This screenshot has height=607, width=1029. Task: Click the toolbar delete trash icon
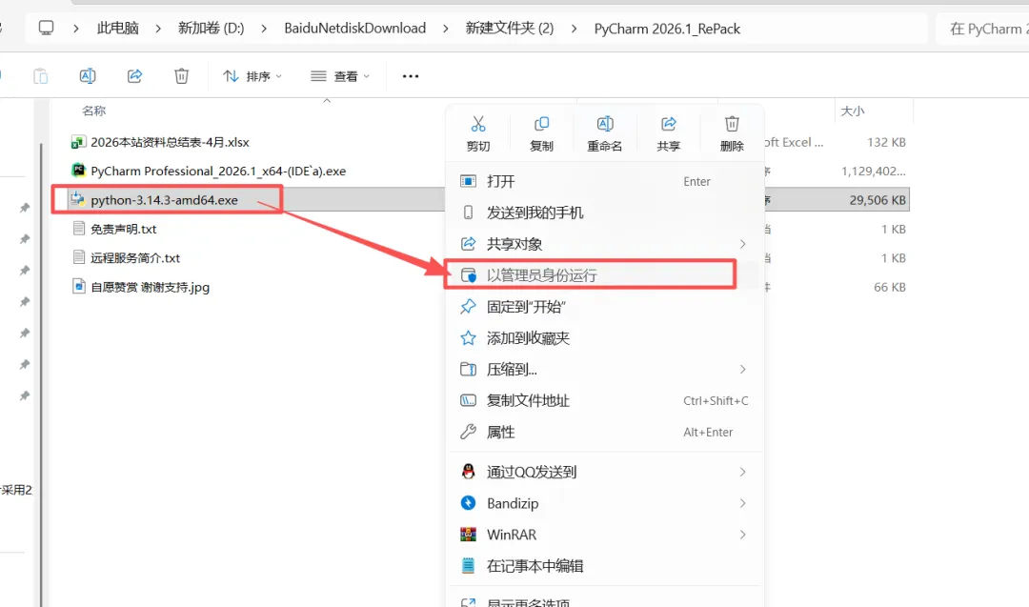182,76
